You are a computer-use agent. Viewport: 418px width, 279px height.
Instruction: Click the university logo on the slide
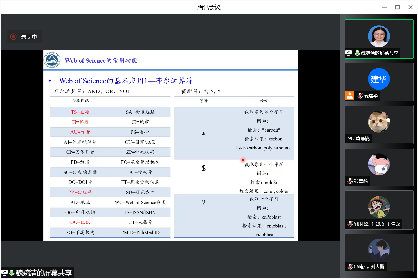click(52, 60)
